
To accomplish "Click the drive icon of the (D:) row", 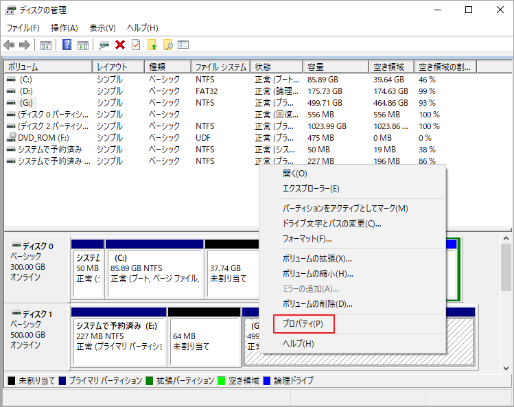I will pyautogui.click(x=11, y=91).
